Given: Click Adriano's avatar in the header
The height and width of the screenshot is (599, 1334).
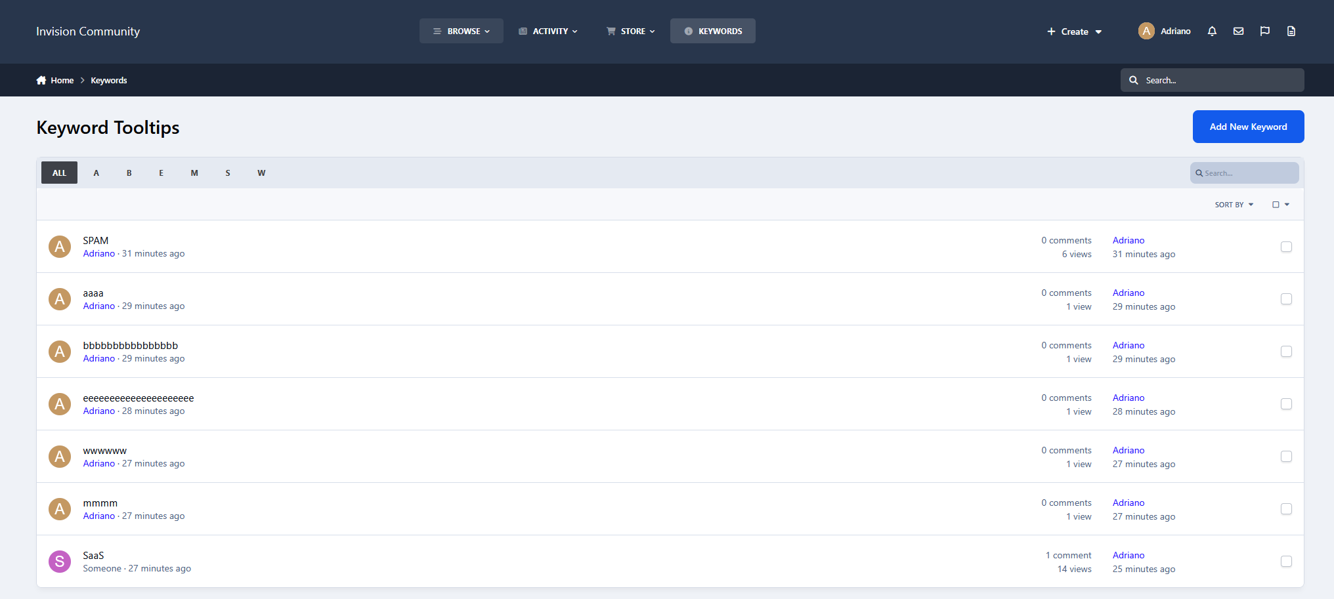Looking at the screenshot, I should click(x=1146, y=31).
